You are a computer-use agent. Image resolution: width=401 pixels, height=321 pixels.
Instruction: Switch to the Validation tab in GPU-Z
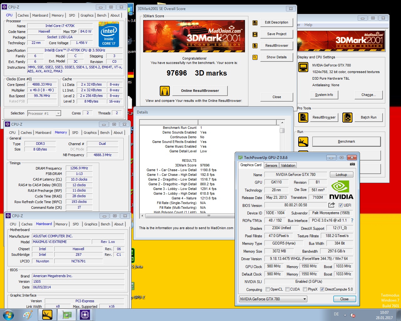click(x=288, y=166)
